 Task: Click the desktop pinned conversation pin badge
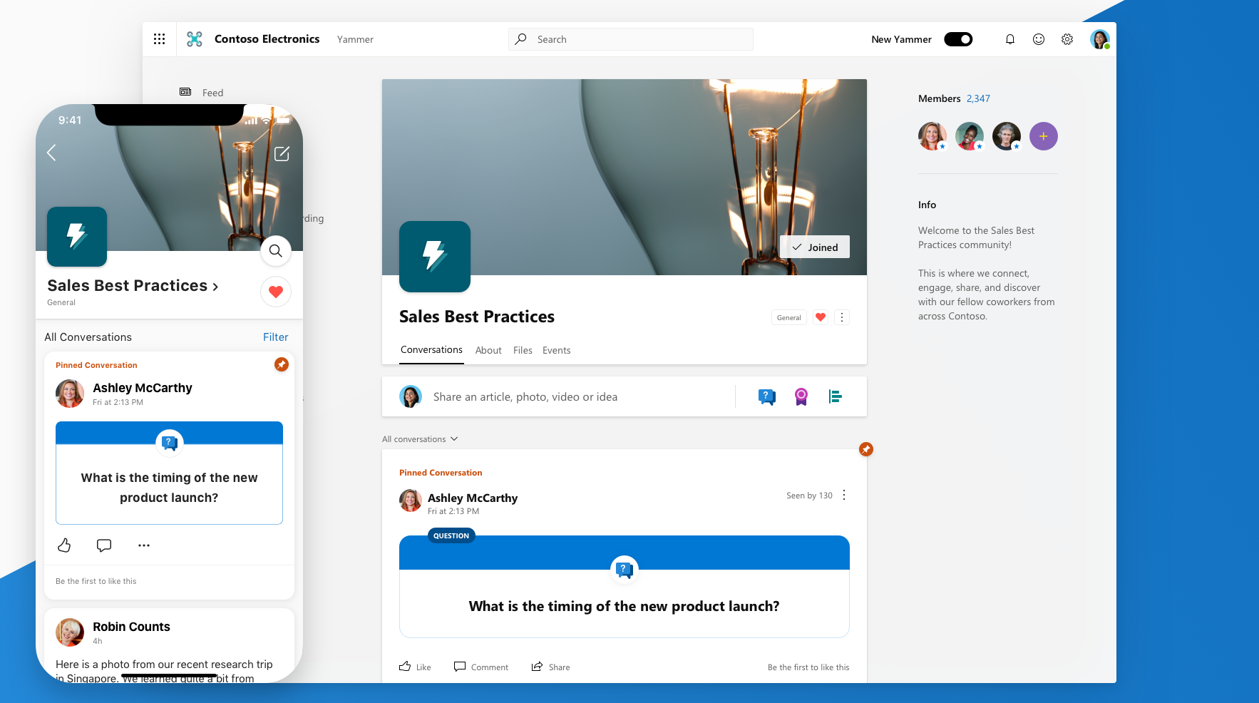pyautogui.click(x=866, y=449)
